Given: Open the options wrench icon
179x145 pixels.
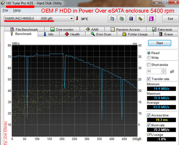Looking at the screenshot, I should [x=140, y=19].
